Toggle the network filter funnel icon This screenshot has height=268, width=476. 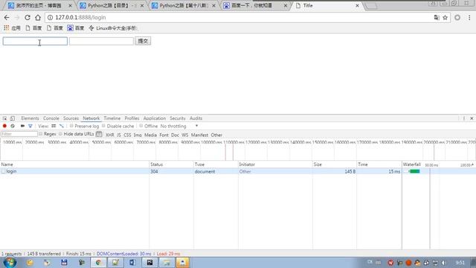point(30,126)
